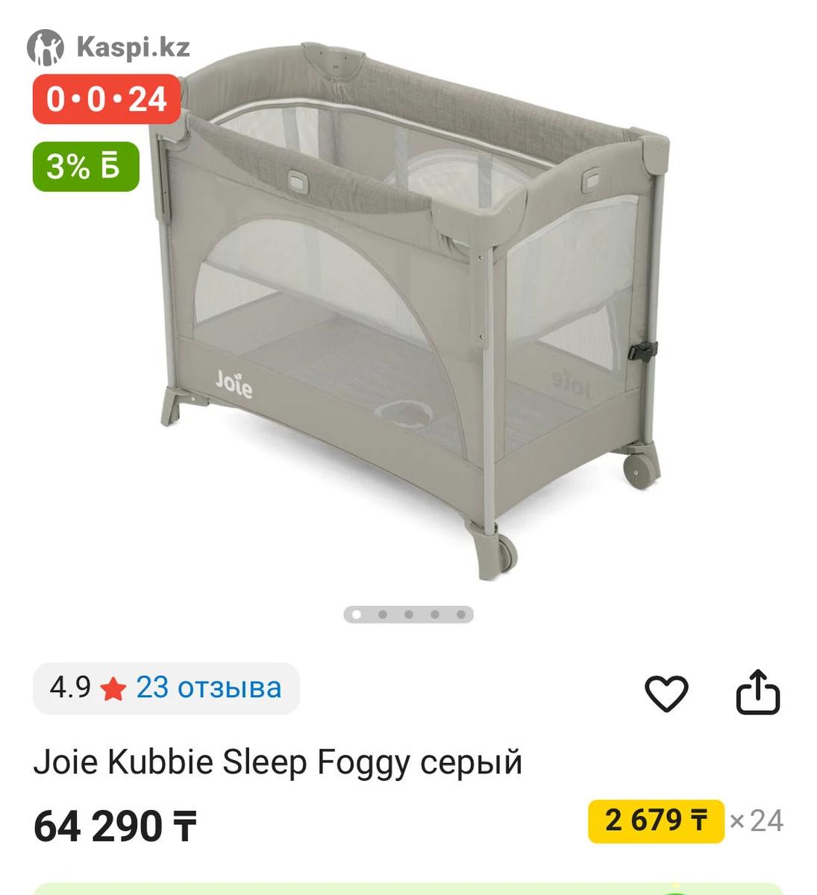Switch to the second image dot

tap(383, 615)
